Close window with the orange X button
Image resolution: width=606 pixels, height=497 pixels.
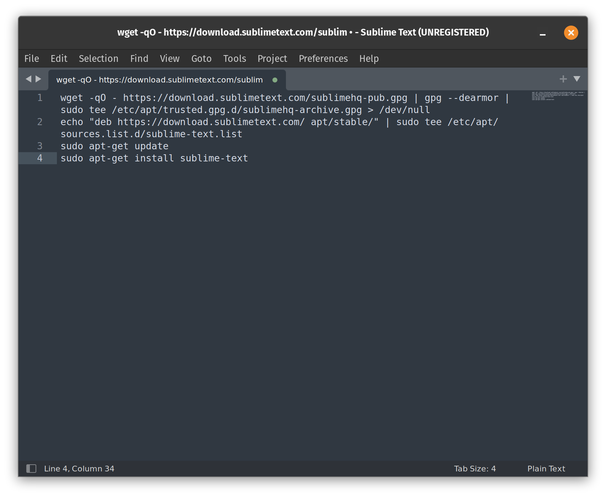click(x=571, y=33)
